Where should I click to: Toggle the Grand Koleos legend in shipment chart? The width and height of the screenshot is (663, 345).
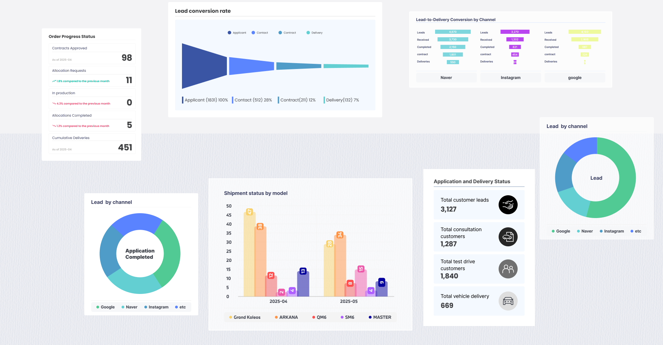coord(244,317)
